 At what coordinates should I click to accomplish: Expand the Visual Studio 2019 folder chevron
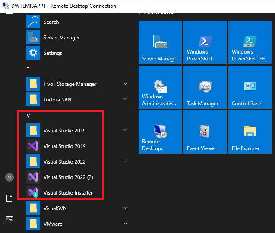point(126,130)
